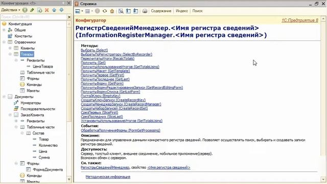Click the ФормаДокумента form icon in the tree
Viewport: 327px width, 184px height.
[29, 170]
